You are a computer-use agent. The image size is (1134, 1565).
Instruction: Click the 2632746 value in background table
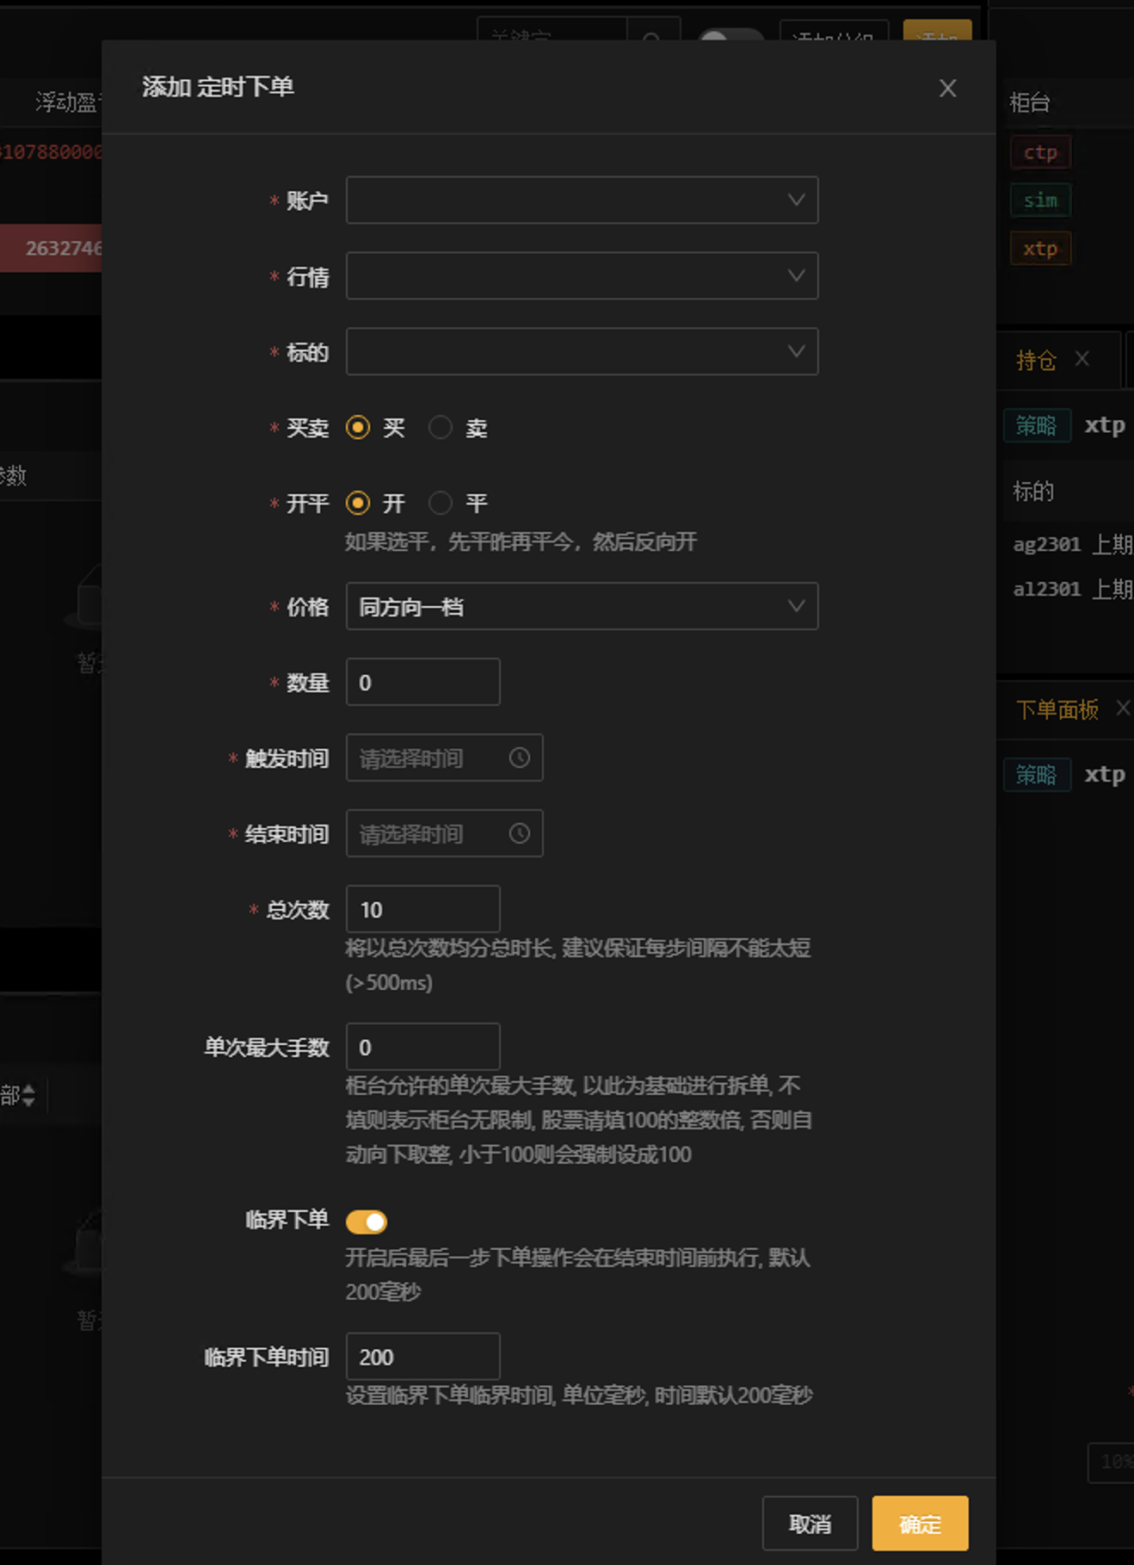point(64,248)
